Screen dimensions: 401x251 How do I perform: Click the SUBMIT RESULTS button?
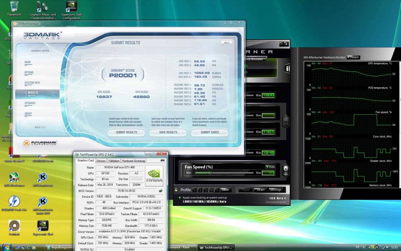tap(126, 132)
